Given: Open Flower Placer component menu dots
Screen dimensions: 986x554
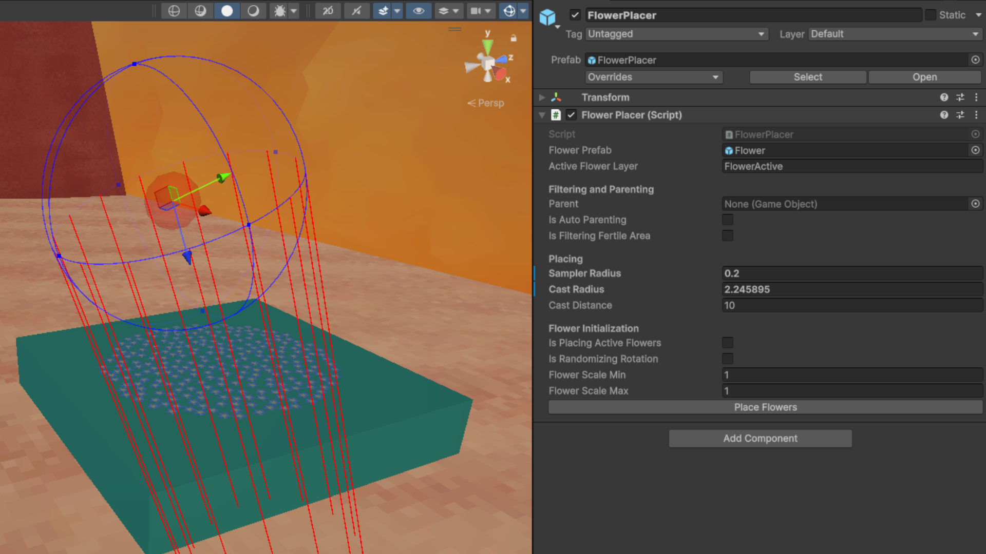Looking at the screenshot, I should (976, 115).
